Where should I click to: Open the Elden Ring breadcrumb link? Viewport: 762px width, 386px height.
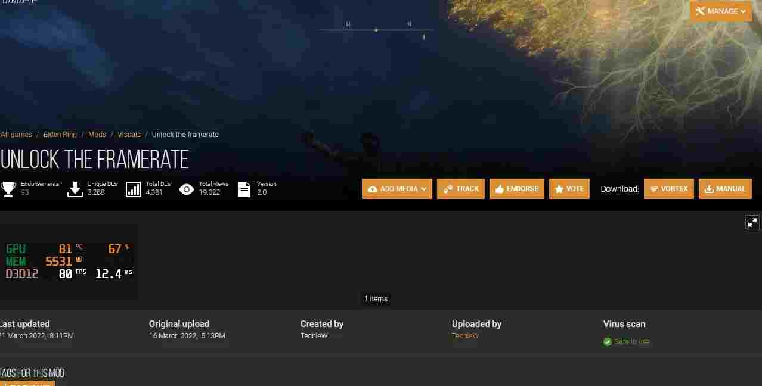coord(60,135)
